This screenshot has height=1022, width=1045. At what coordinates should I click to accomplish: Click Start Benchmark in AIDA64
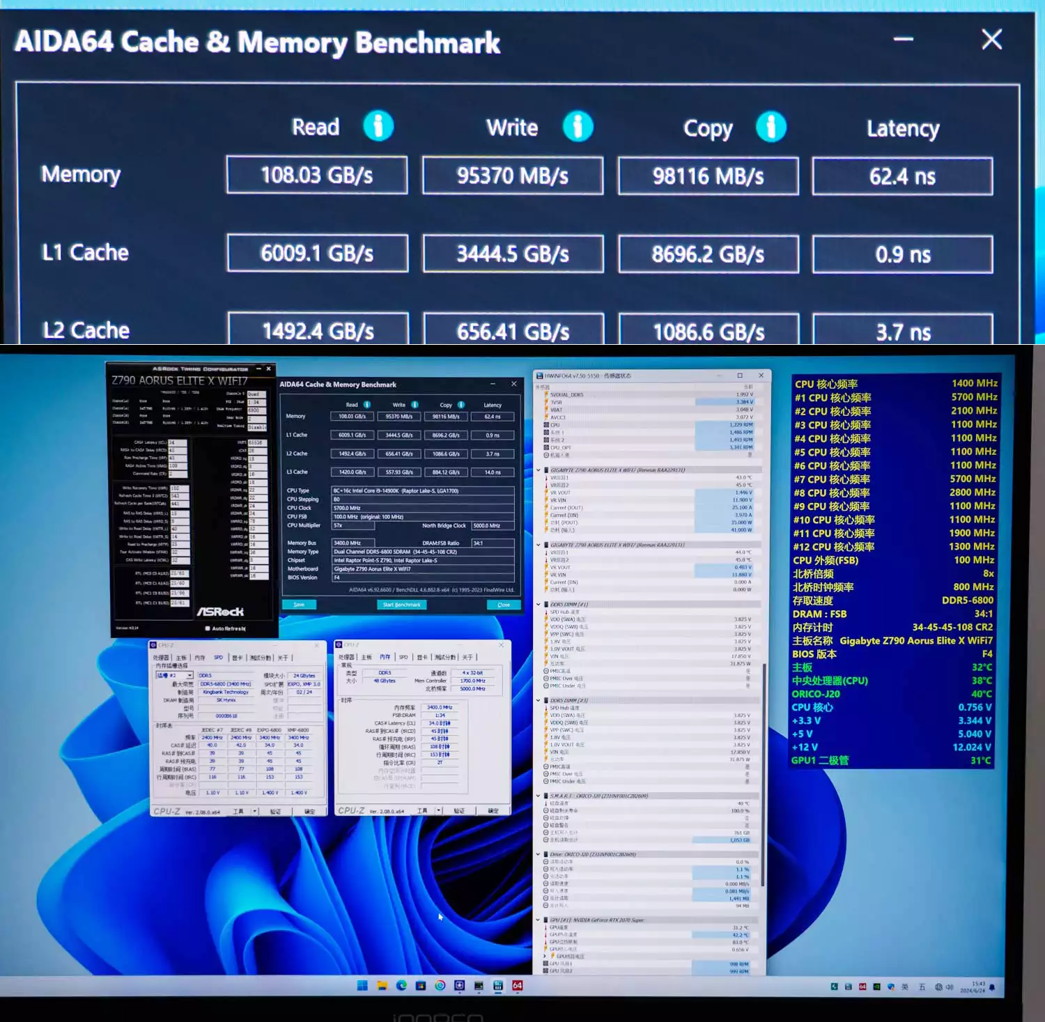402,605
